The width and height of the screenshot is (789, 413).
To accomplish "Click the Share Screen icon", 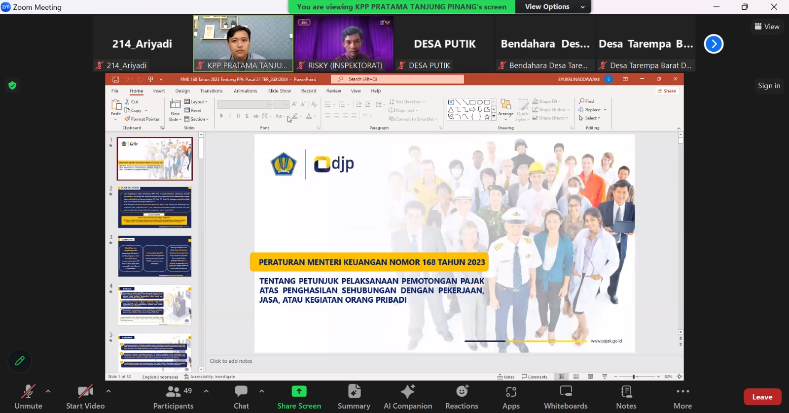I will click(299, 392).
